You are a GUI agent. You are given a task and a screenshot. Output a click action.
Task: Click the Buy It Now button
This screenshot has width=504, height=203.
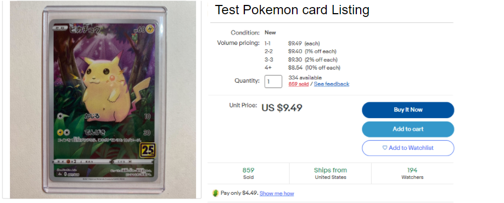click(408, 110)
